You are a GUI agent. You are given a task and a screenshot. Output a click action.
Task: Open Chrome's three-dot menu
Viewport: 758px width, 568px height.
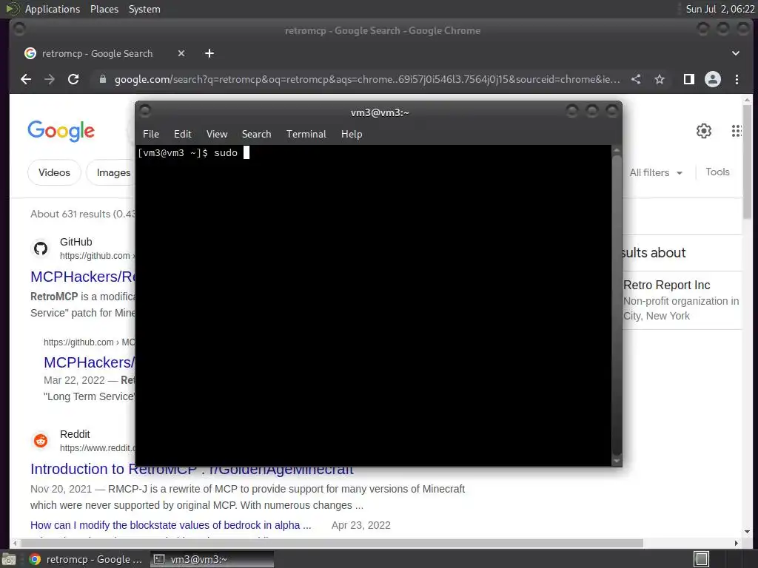[737, 79]
